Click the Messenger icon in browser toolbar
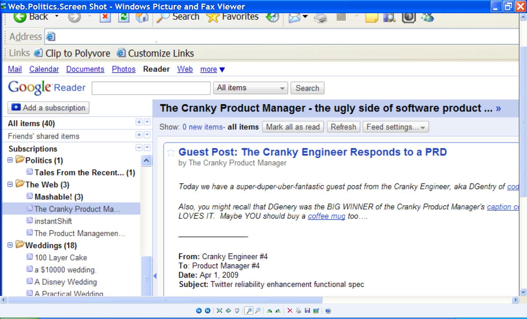527x319 pixels. 427,17
